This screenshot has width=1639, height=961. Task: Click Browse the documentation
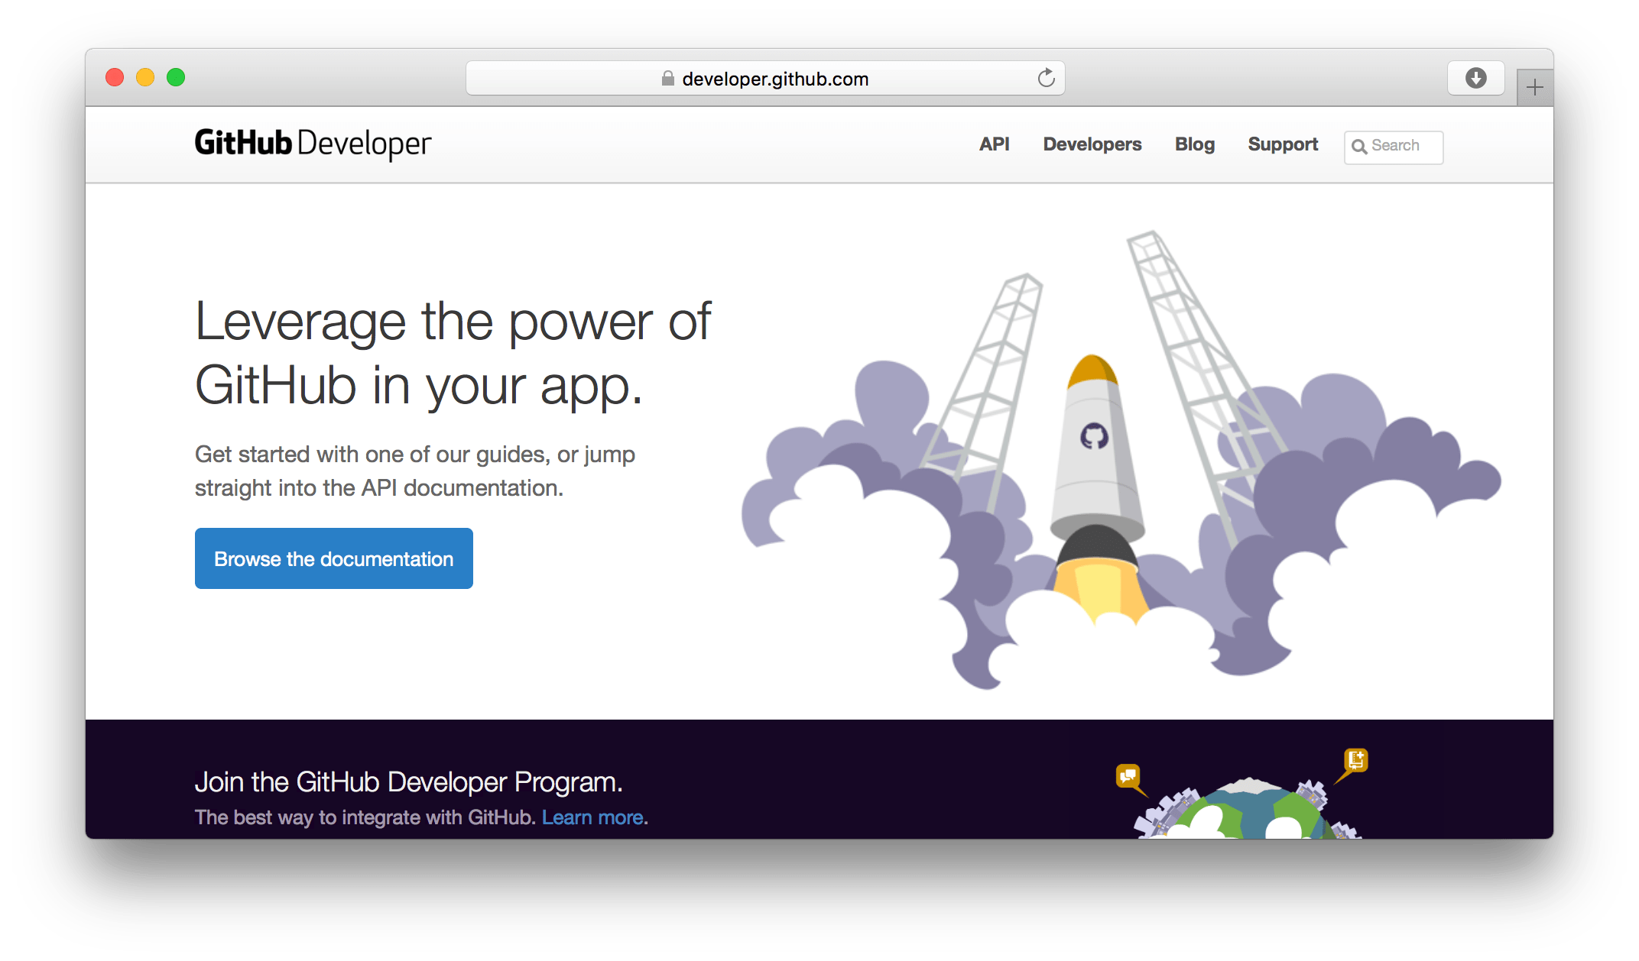[333, 558]
